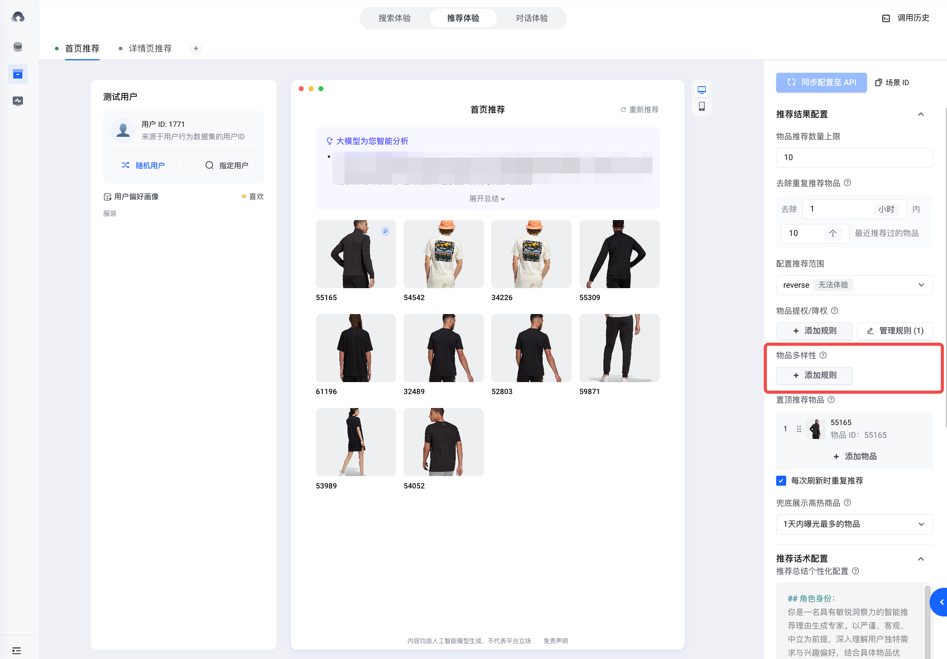Viewport: 947px width, 659px height.
Task: Collapse the 推荐结果配置 section
Action: pyautogui.click(x=921, y=114)
